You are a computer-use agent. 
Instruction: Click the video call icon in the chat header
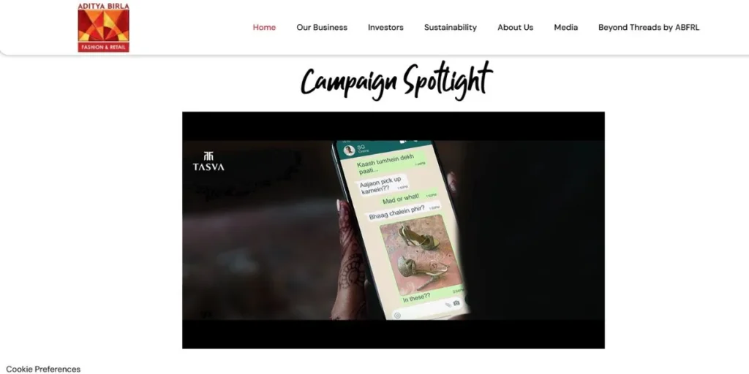[403, 142]
